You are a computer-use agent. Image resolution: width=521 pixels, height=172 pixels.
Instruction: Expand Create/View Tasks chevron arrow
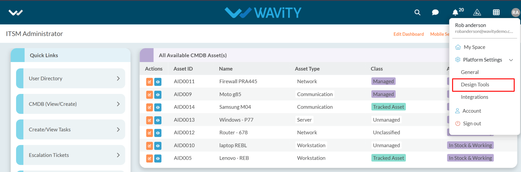pyautogui.click(x=118, y=129)
